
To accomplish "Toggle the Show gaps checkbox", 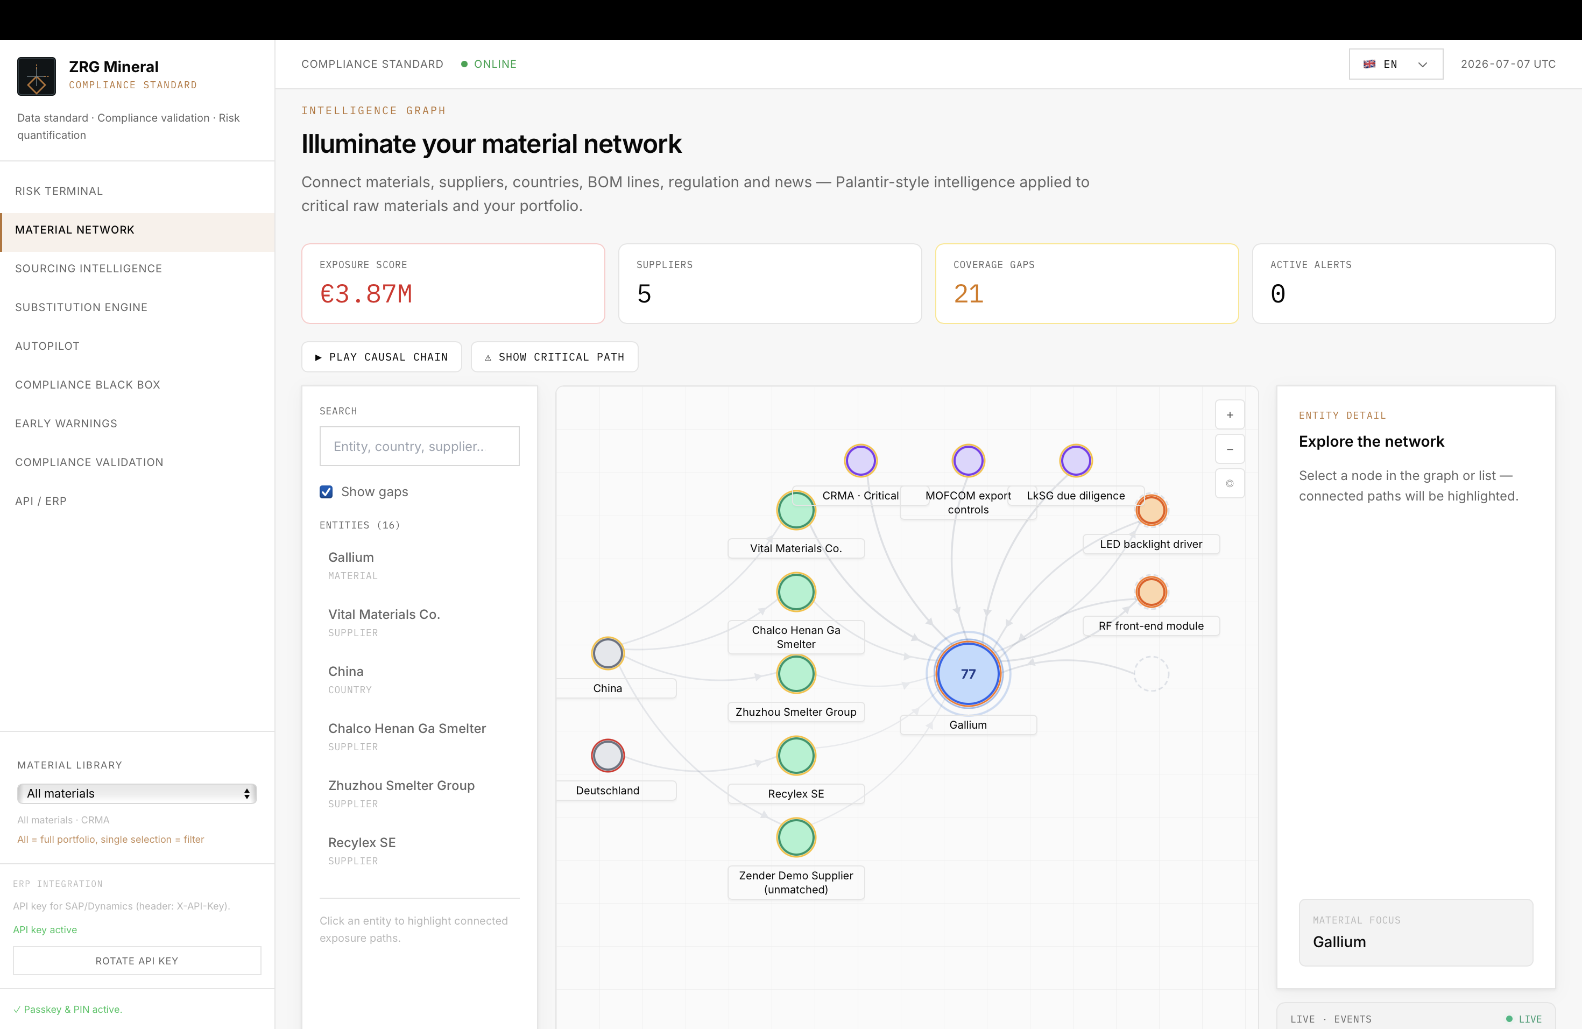I will (327, 492).
